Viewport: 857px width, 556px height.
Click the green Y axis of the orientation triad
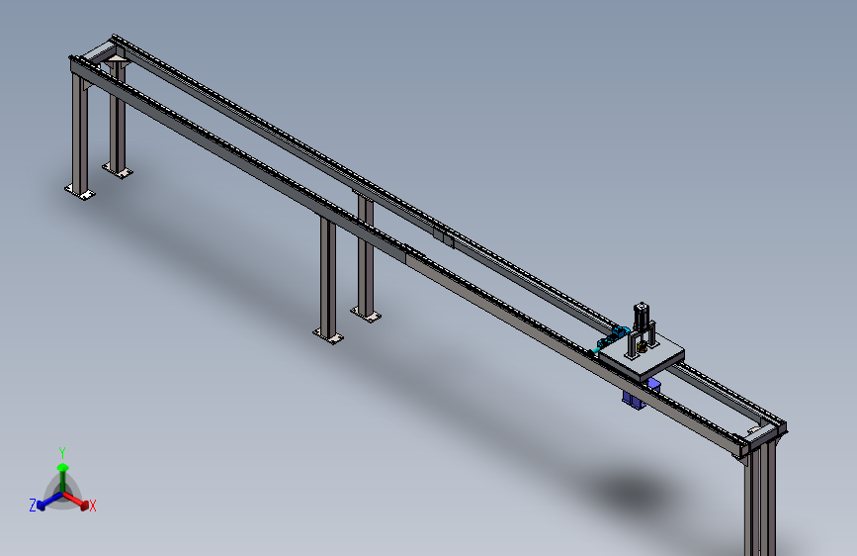(x=62, y=478)
